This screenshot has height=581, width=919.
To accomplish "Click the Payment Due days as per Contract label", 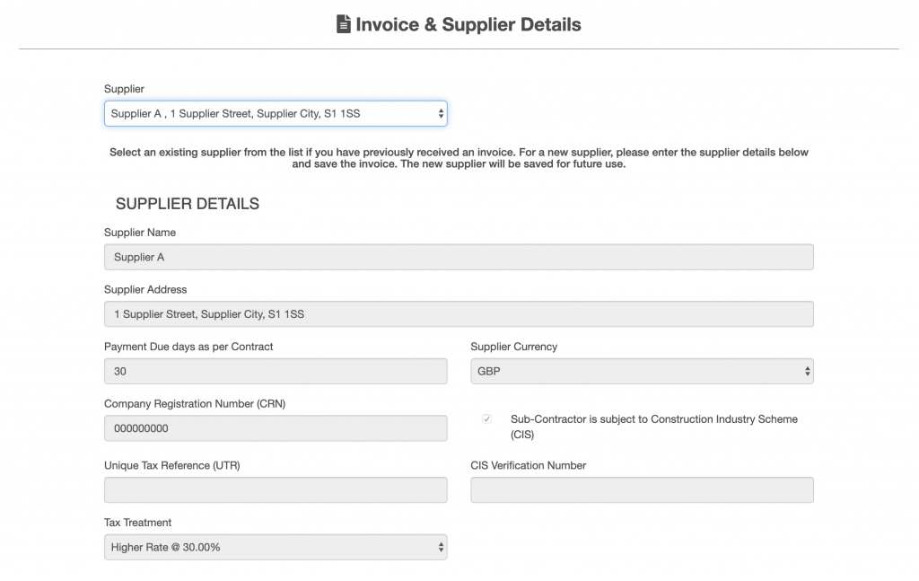I will point(188,347).
